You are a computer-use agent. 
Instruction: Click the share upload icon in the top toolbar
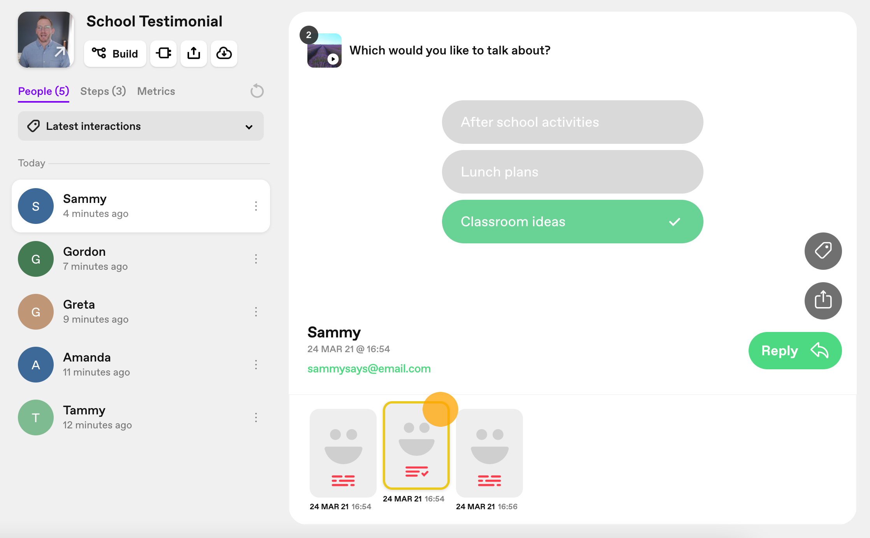click(194, 53)
